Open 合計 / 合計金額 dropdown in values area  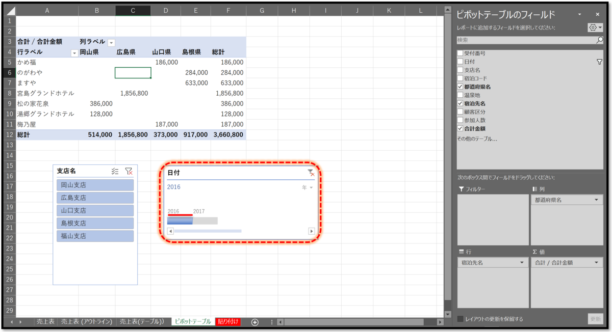pos(596,263)
